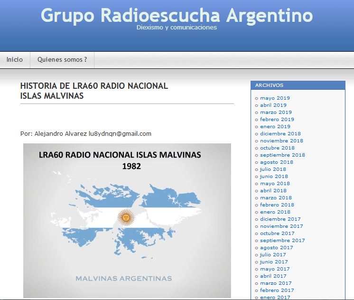
Task: Click the ARCHIVOS sidebar heading
Action: click(269, 85)
